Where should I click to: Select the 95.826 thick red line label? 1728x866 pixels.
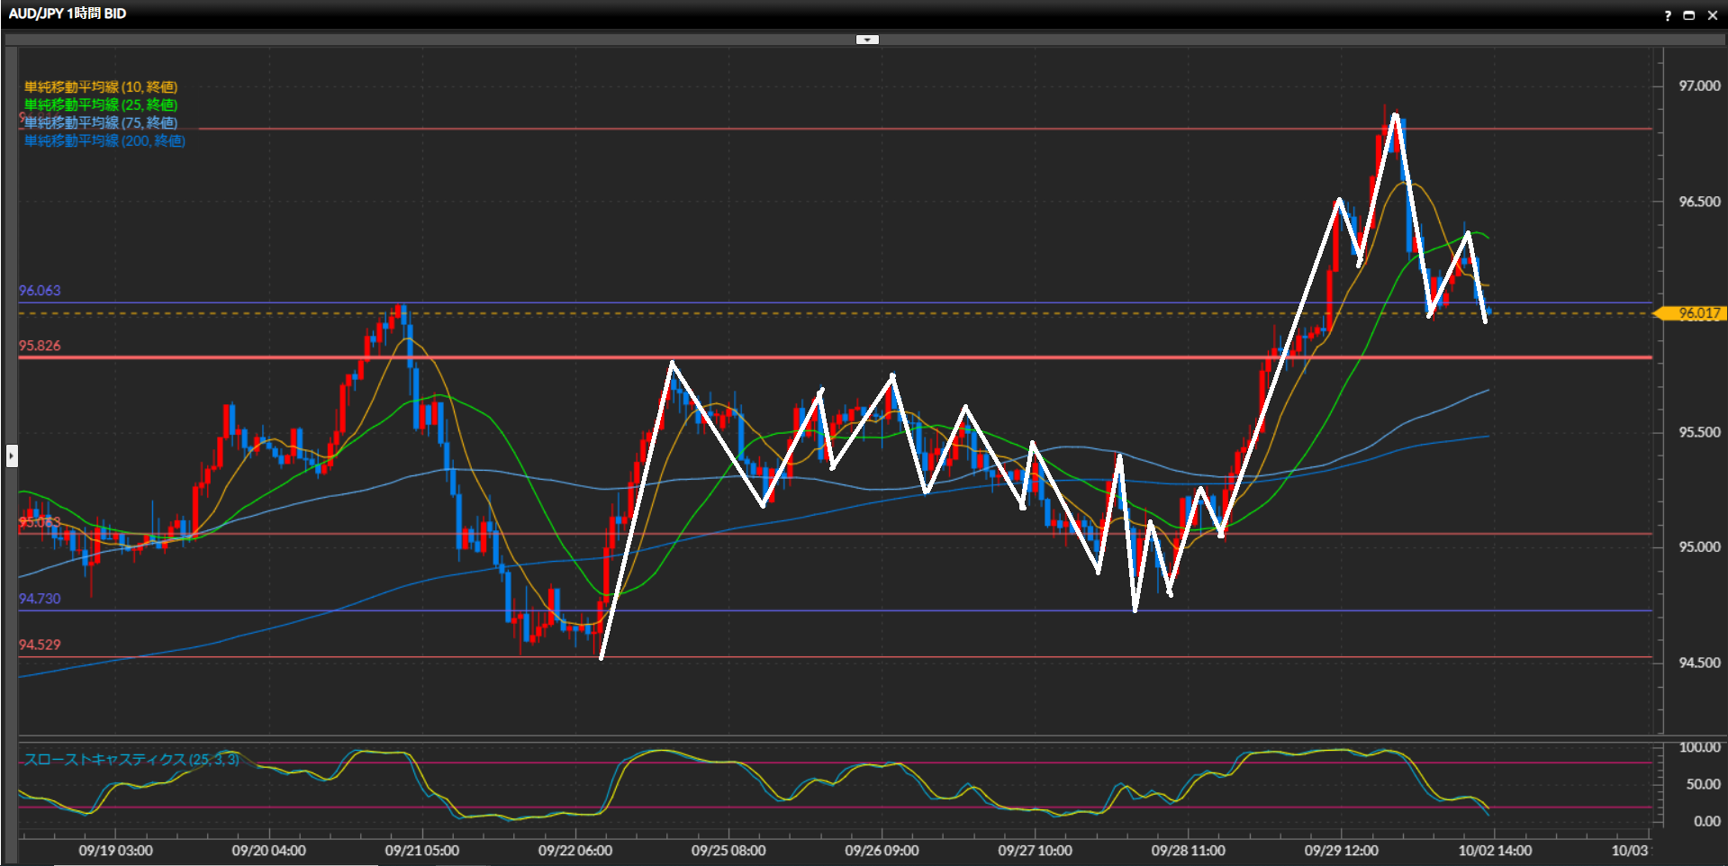click(40, 346)
